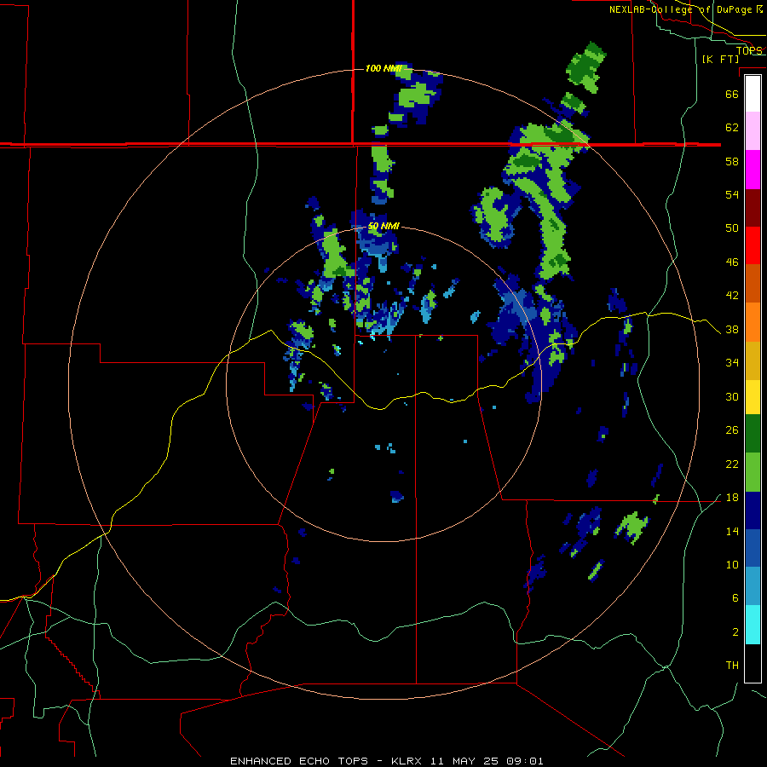767x767 pixels.
Task: Click the black TH legend swatch
Action: [x=753, y=663]
